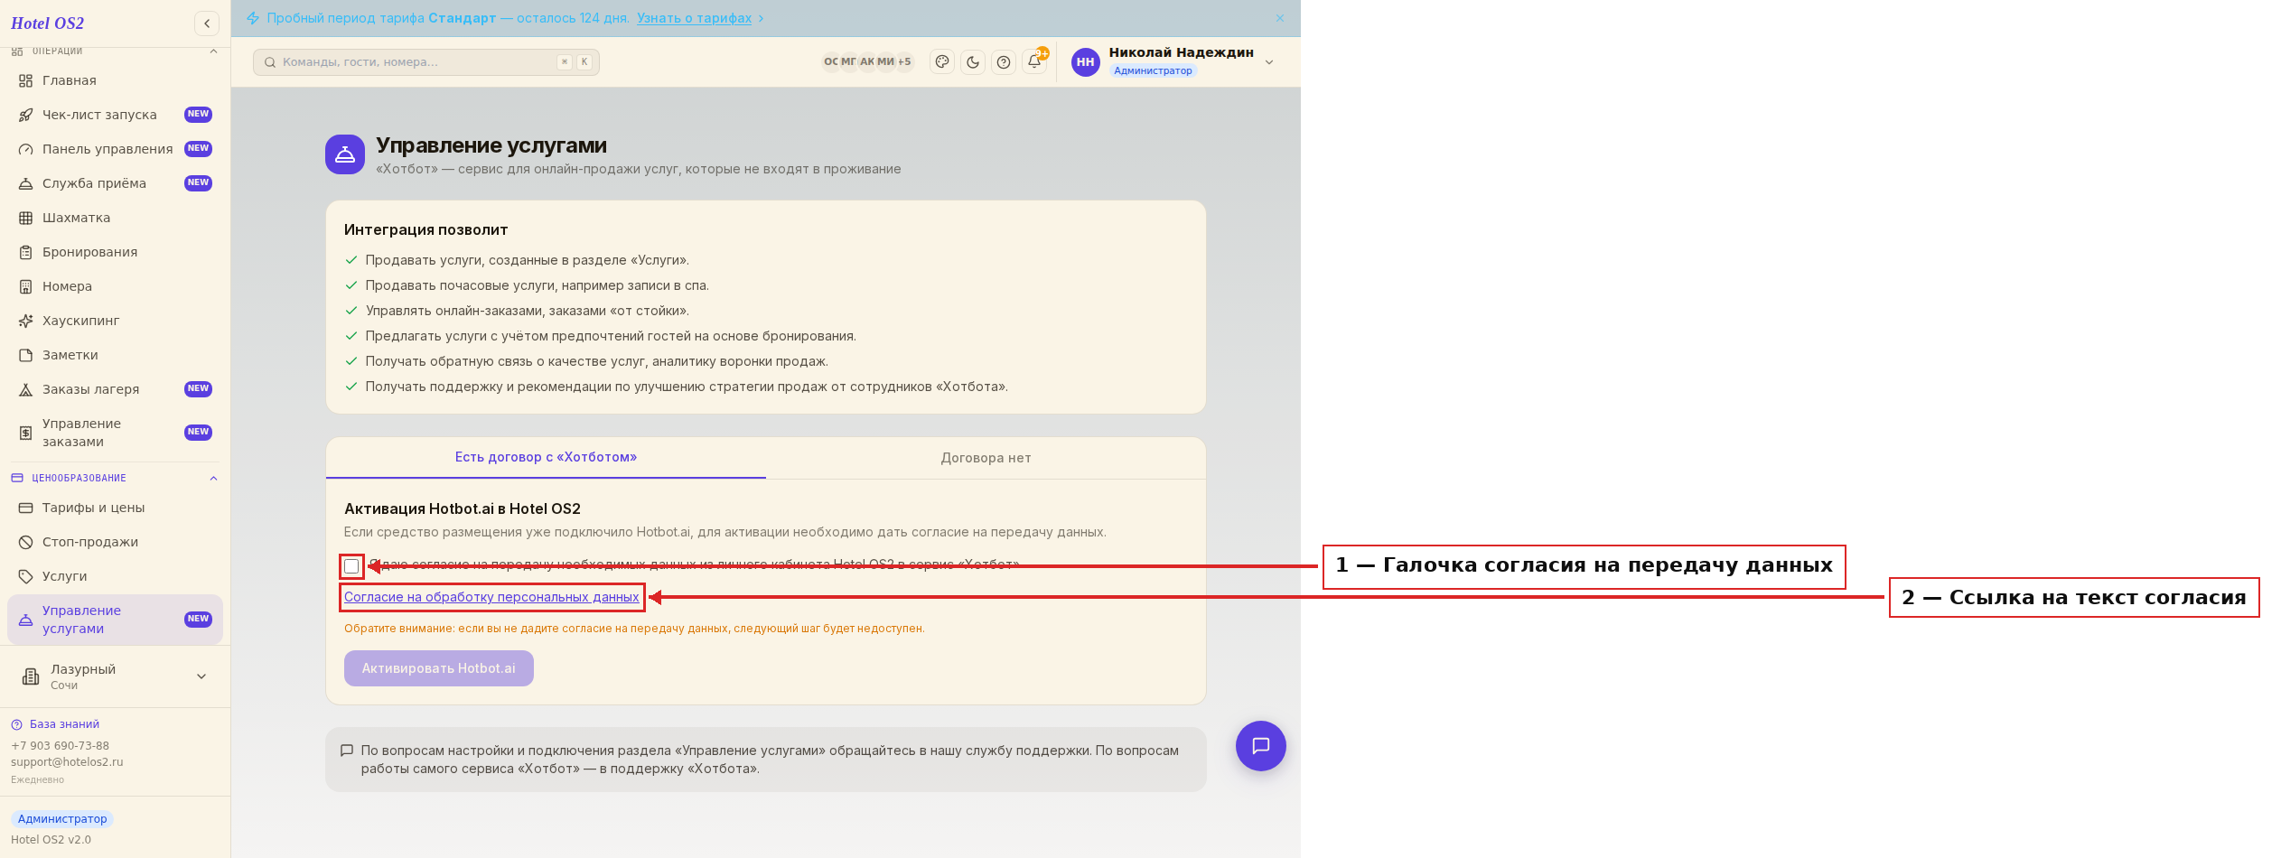The width and height of the screenshot is (2281, 858).
Task: Open Бронирования in the sidebar
Action: tap(115, 252)
